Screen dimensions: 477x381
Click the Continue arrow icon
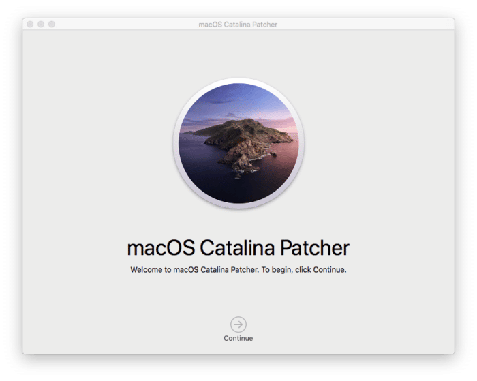(238, 324)
